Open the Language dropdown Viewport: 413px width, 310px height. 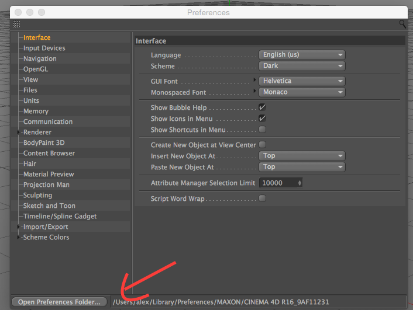point(302,55)
